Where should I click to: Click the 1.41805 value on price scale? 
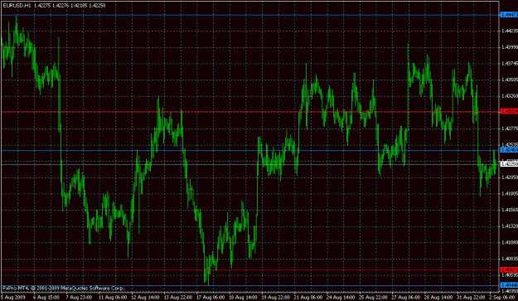(x=510, y=193)
